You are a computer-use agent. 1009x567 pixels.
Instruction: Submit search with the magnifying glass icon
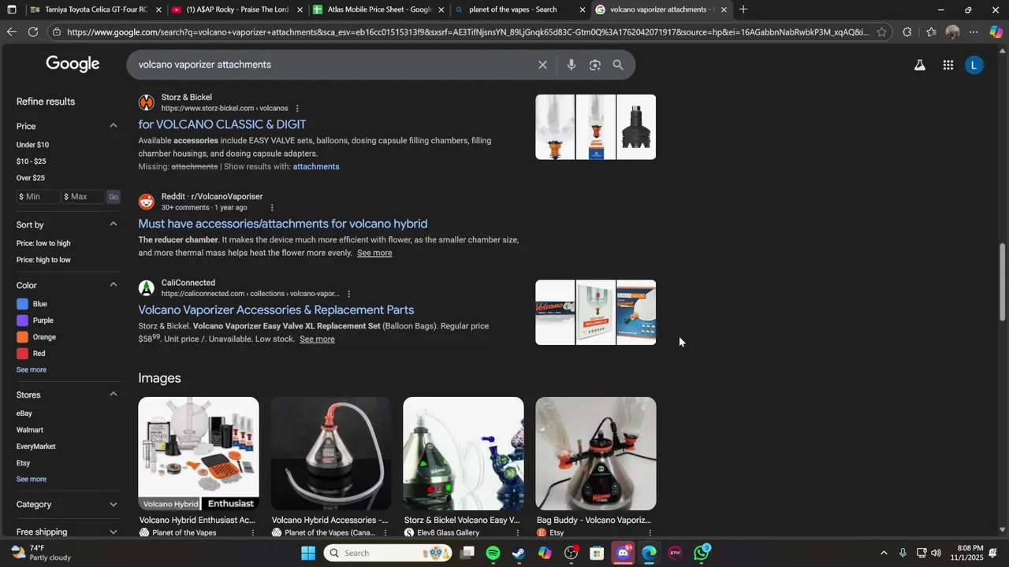click(x=618, y=65)
